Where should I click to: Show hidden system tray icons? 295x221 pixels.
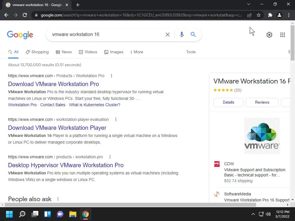point(253,214)
